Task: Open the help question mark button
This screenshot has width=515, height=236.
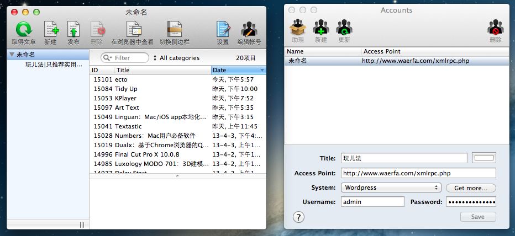Action: point(298,217)
